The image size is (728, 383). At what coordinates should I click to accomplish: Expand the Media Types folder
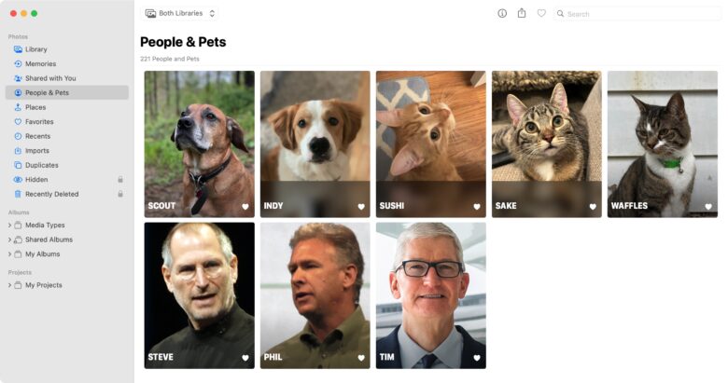(x=9, y=225)
